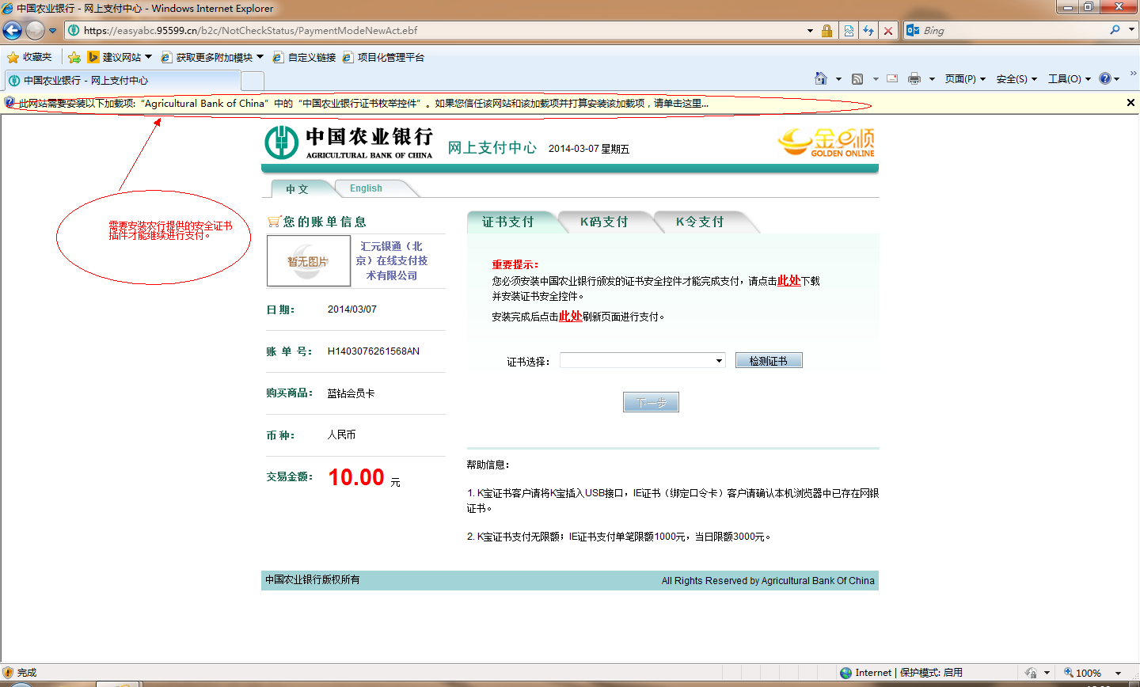Click the product name 蓝钻会员卡
The width and height of the screenshot is (1140, 687).
351,393
